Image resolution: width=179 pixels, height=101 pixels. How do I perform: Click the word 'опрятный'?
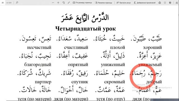point(78,65)
